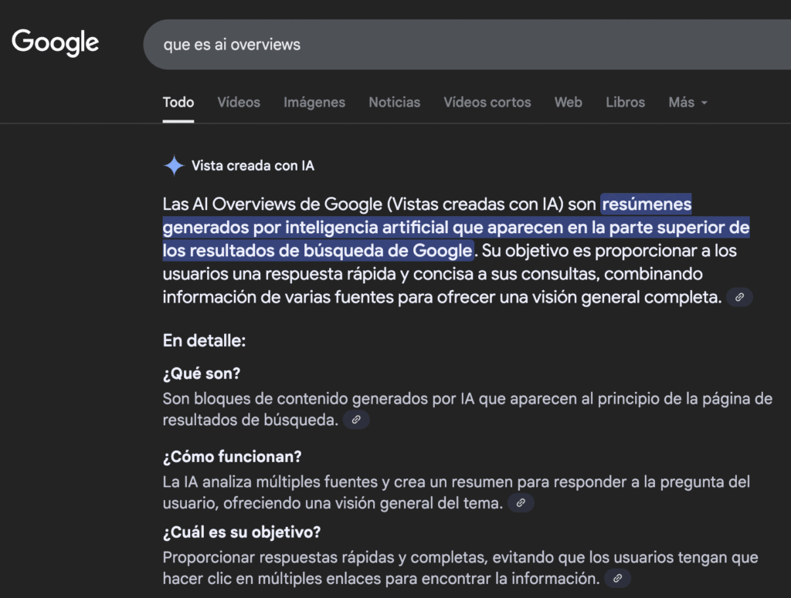Screen dimensions: 791x598
Task: Click the '¿Qué son?' heading
Action: click(x=202, y=373)
